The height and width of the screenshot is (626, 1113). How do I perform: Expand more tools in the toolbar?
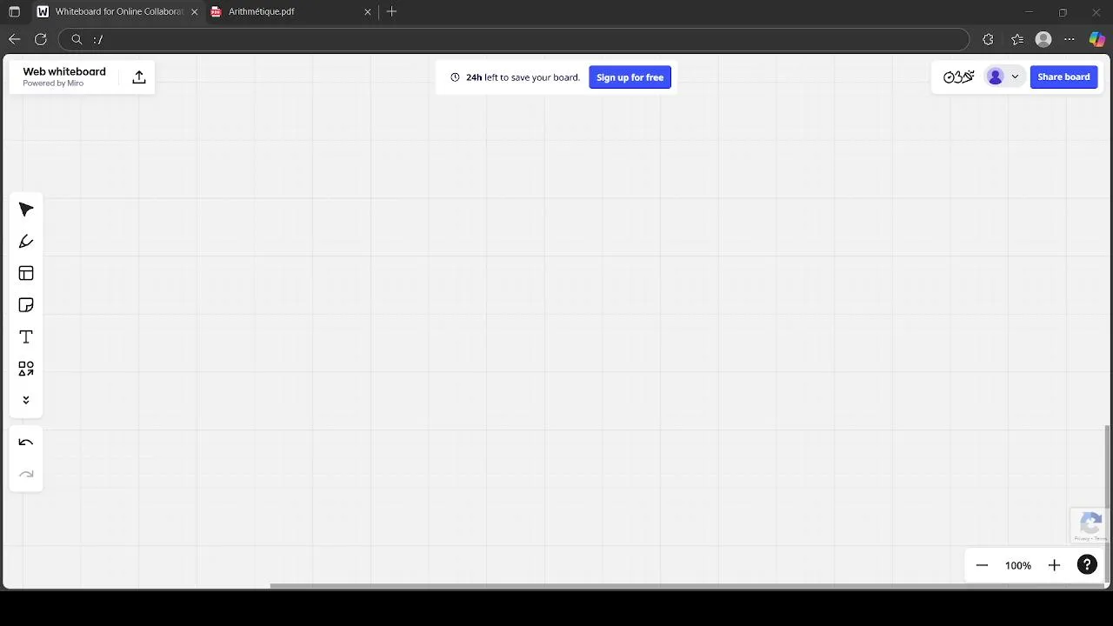coord(26,400)
